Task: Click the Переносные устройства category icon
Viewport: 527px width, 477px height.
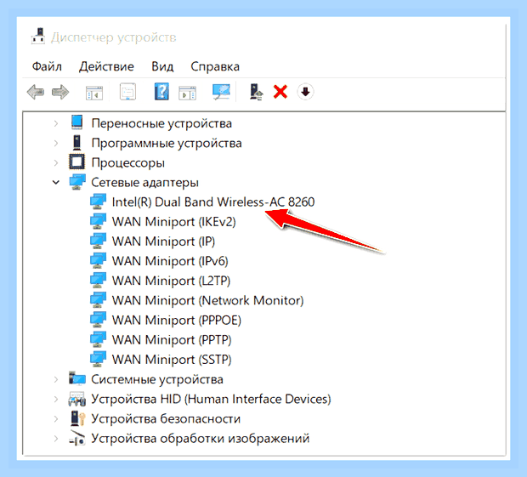Action: [77, 122]
